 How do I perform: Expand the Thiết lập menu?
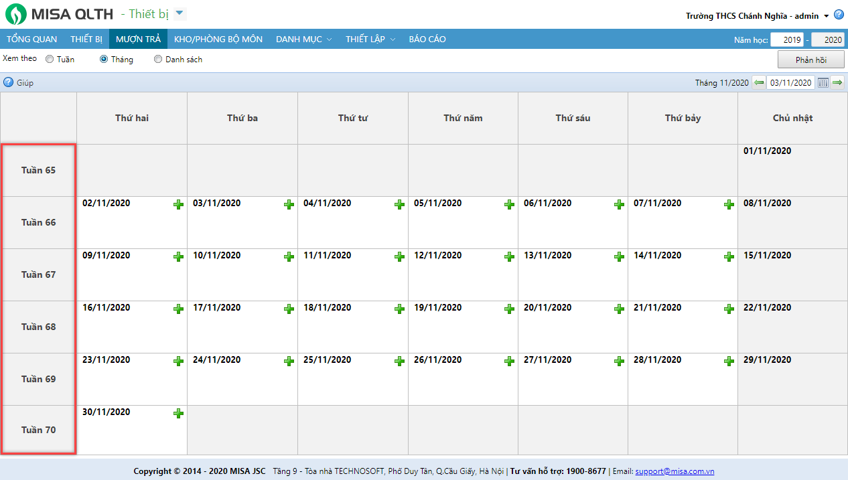pos(370,39)
